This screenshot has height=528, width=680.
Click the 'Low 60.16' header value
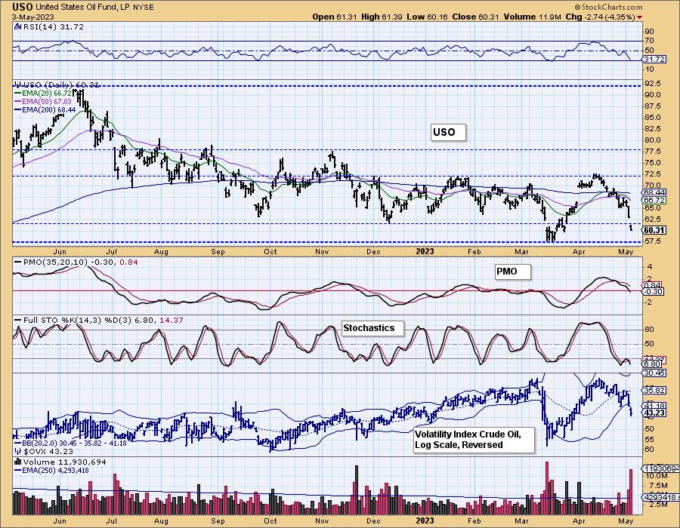click(x=427, y=17)
